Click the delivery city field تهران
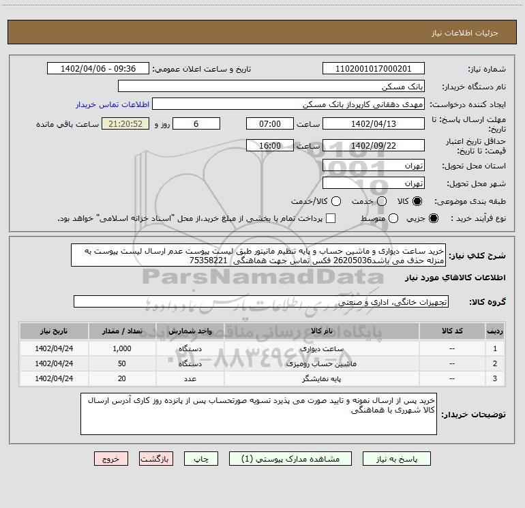Viewport: 525px width, 508px height. [x=374, y=183]
